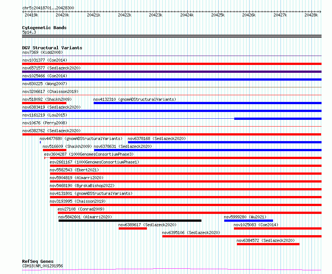Open the nsv1025466 (Coe2014) blue variant bar

click(172, 80)
